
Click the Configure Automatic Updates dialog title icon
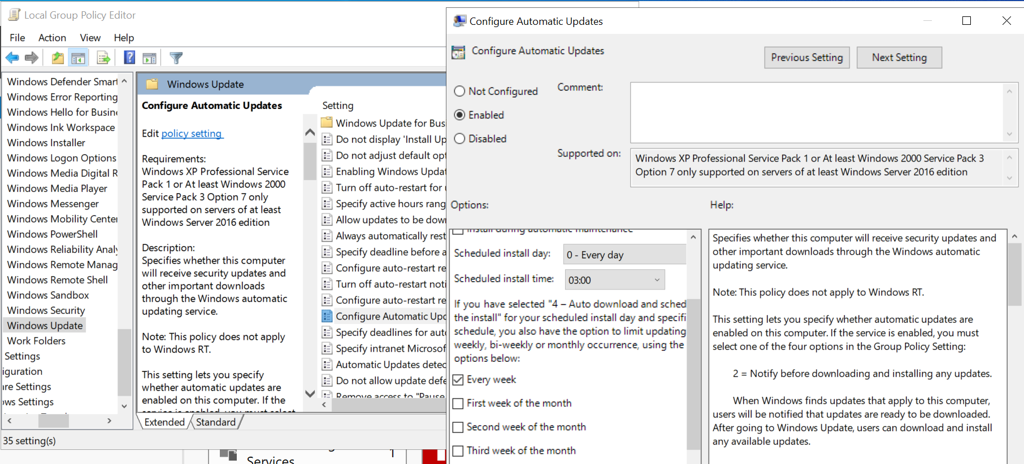pyautogui.click(x=459, y=21)
